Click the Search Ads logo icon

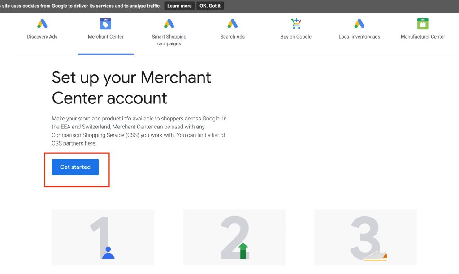[x=233, y=24]
